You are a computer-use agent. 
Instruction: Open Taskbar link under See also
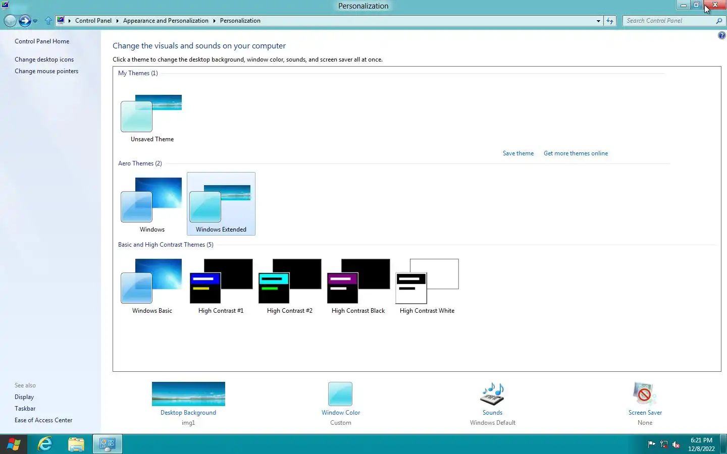(25, 409)
